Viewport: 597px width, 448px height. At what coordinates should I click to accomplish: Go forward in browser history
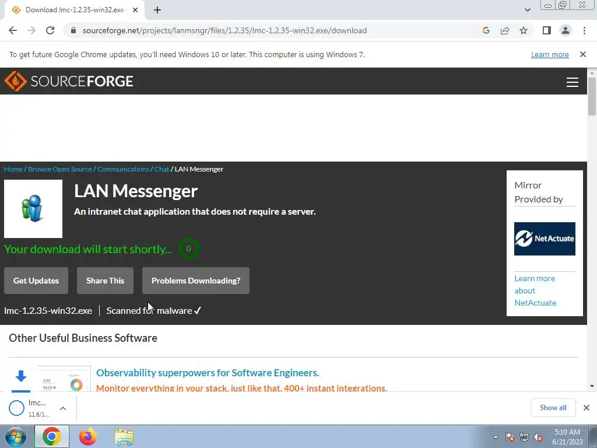[31, 30]
